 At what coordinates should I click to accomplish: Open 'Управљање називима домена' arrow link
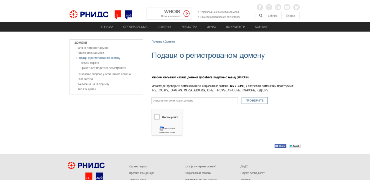coord(220,12)
